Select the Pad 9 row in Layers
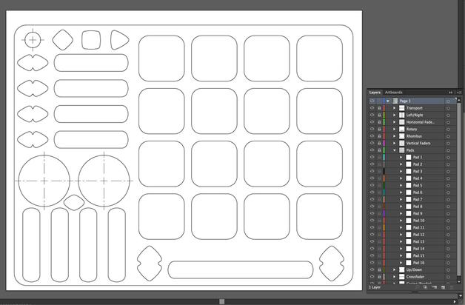465x305 pixels. [x=413, y=214]
